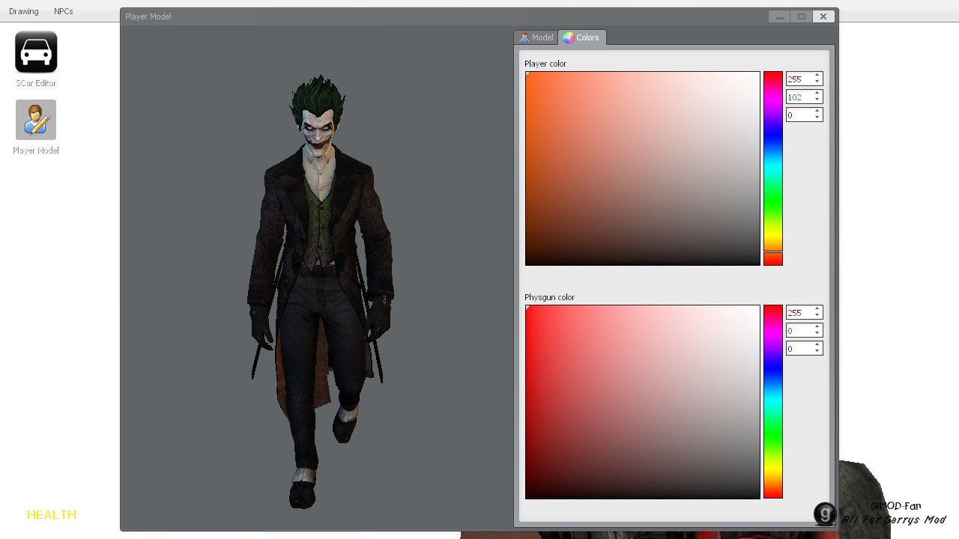Decrease Physgun color blue value
The width and height of the screenshot is (959, 539).
coord(817,351)
